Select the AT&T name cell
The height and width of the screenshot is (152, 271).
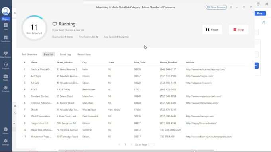coord(34,90)
